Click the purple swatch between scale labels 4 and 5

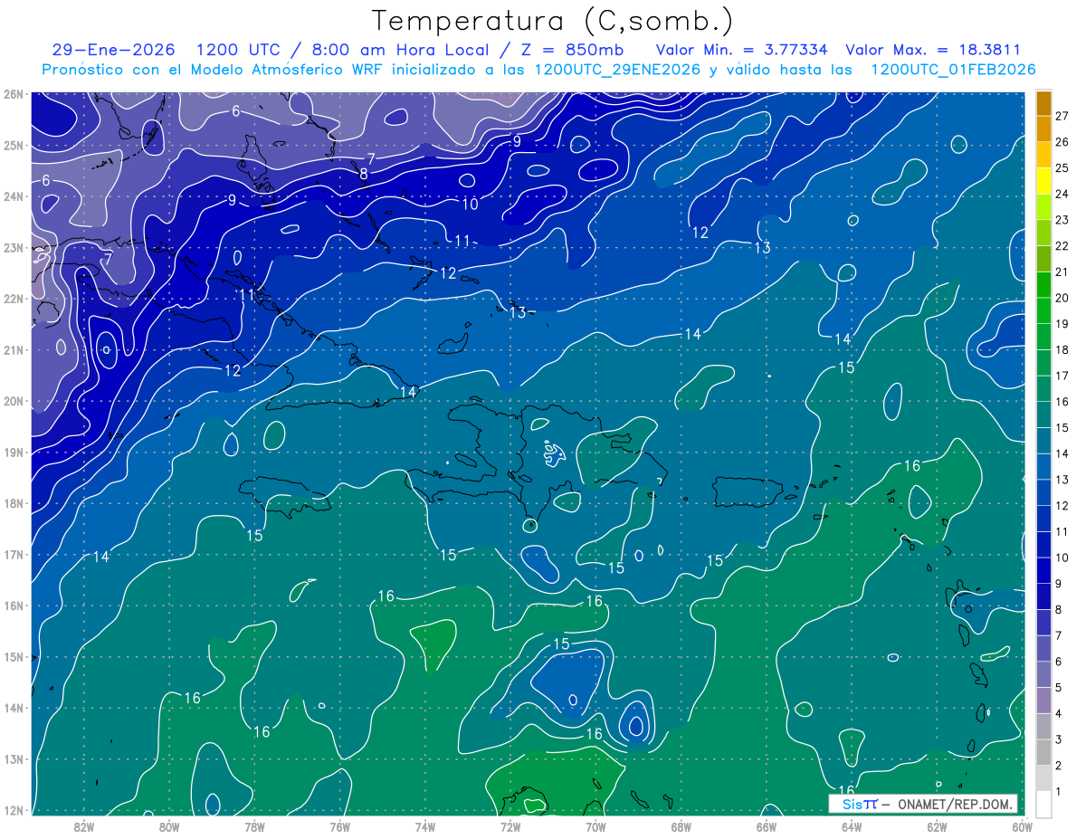pos(1044,700)
